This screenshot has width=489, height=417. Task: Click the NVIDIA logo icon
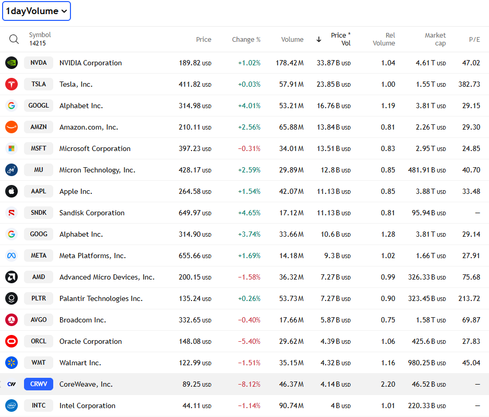[x=11, y=63]
